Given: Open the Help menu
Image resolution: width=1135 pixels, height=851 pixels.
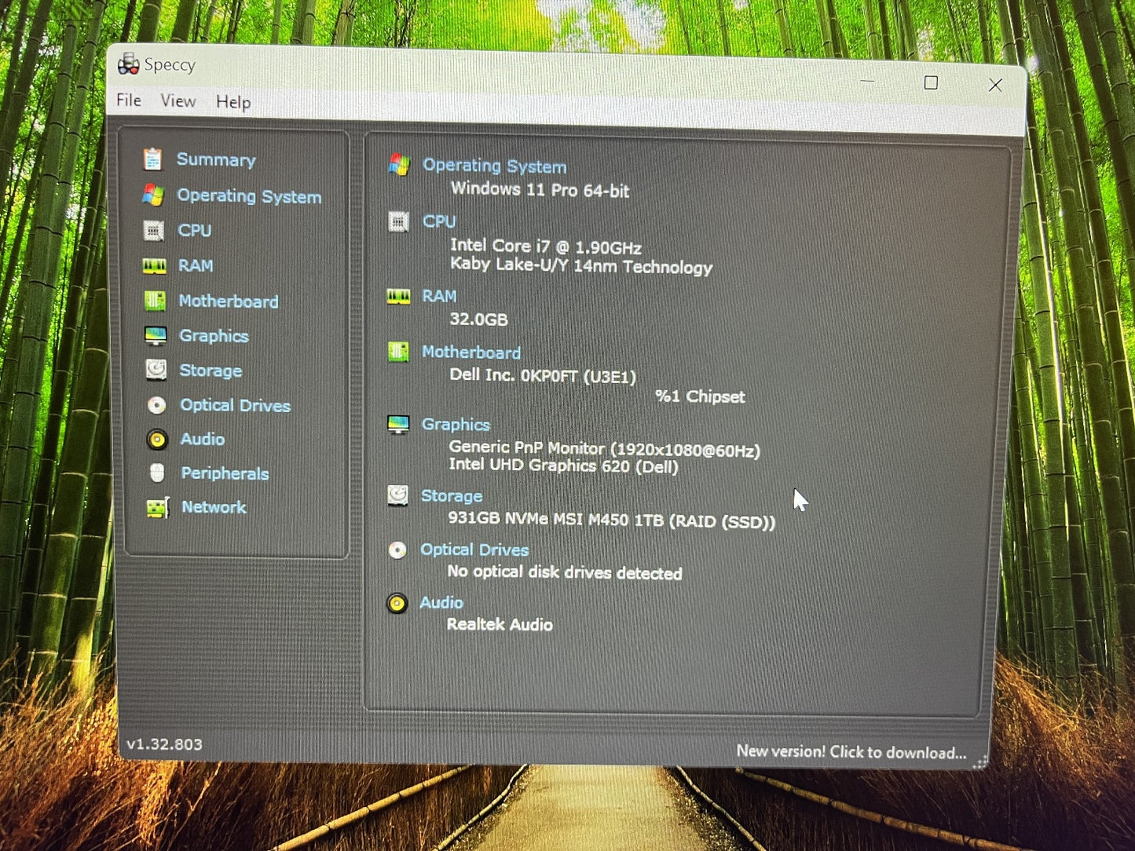Looking at the screenshot, I should tap(233, 102).
